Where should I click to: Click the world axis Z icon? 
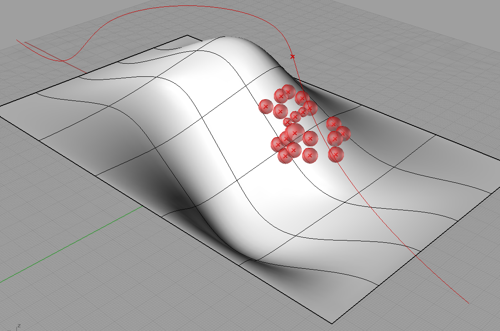click(19, 326)
